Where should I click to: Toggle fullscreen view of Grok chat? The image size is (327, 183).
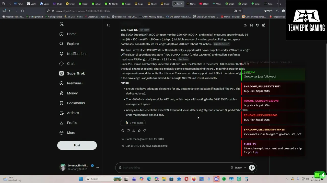point(109,25)
